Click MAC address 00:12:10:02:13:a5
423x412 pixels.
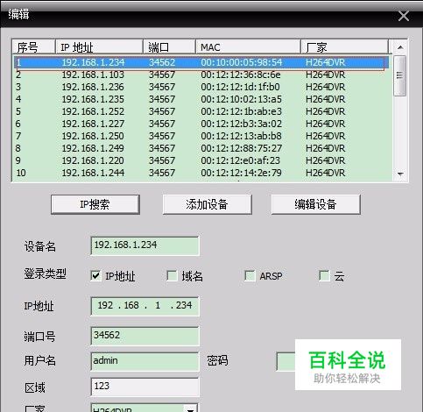pos(241,99)
